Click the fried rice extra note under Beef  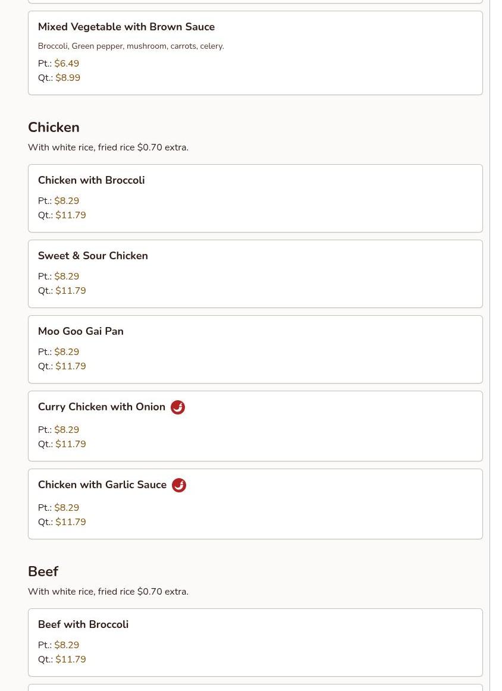point(108,592)
